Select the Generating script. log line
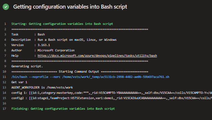The image size is (212, 120). tap(27, 66)
